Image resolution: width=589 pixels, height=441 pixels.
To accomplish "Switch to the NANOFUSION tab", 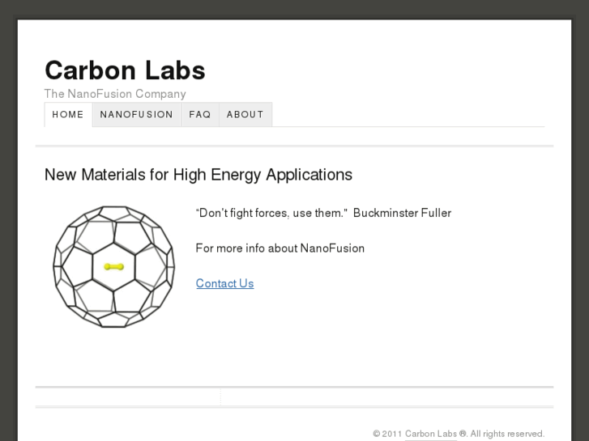I will coord(136,115).
